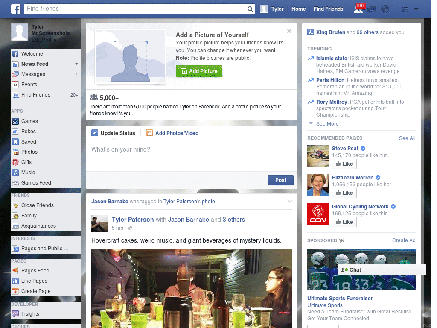
Task: Click the Pages Feed flag icon
Action: coord(15,270)
